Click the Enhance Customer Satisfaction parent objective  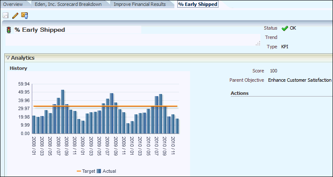tap(299, 80)
